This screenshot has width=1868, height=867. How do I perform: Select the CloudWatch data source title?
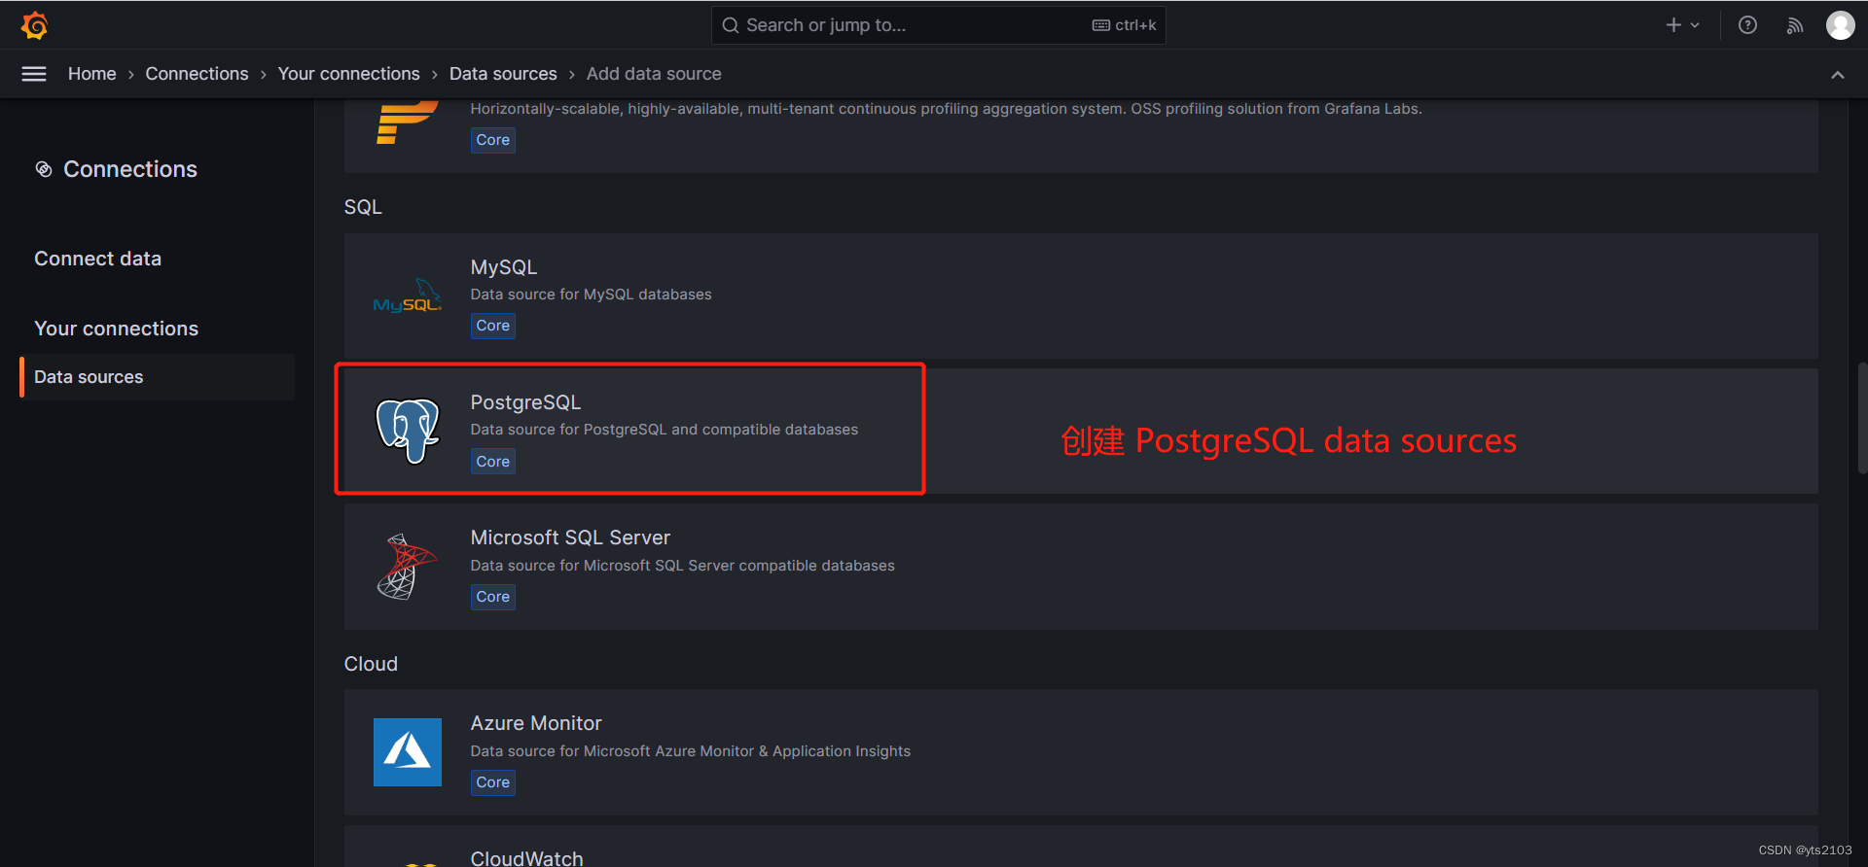(x=526, y=857)
